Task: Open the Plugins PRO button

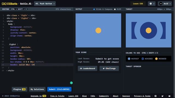Action: tap(19, 89)
